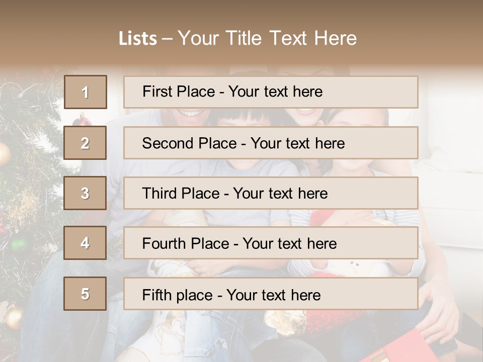
Task: Click the number 3 box
Action: pyautogui.click(x=85, y=193)
